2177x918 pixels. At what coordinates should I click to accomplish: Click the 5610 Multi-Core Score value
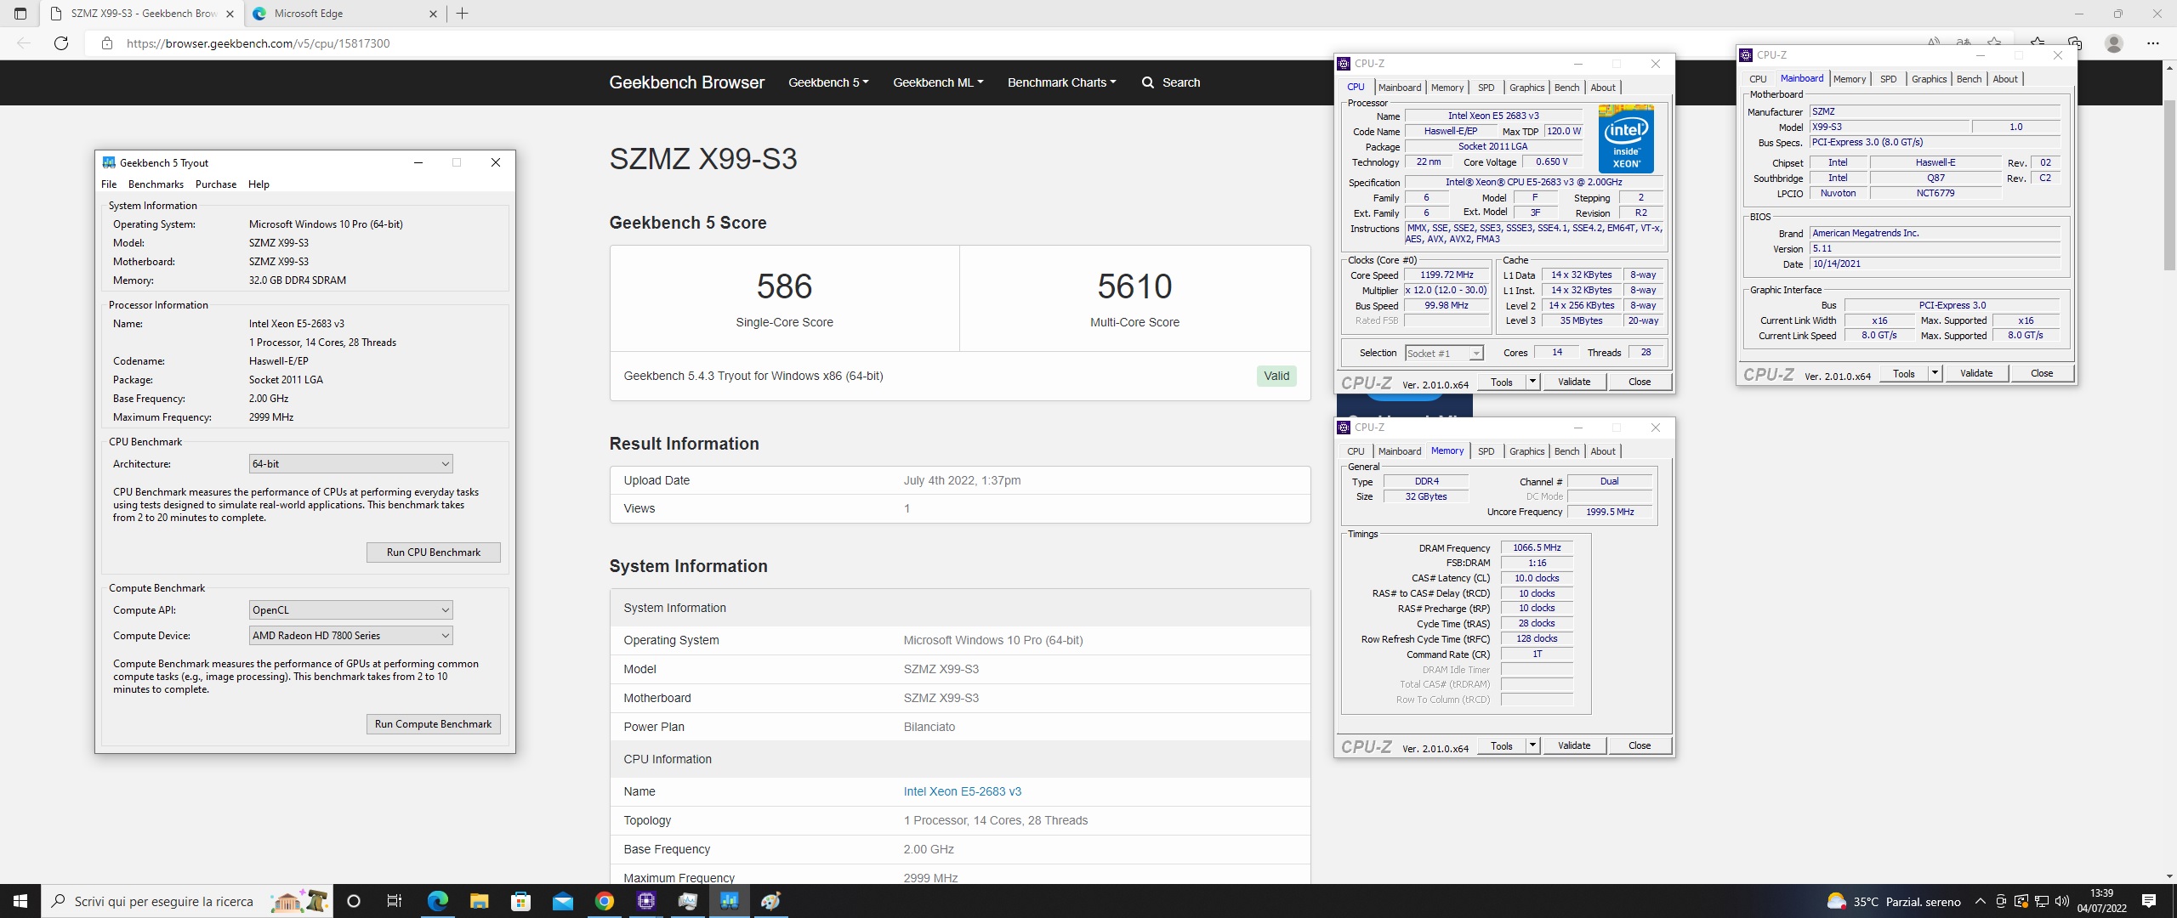pos(1134,286)
